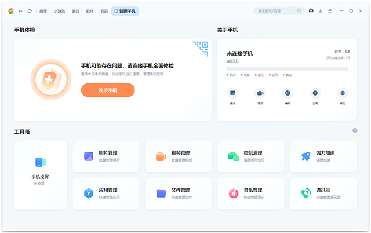Open the 照片 round icon in 关于手机
371x233 pixels.
(x=232, y=93)
